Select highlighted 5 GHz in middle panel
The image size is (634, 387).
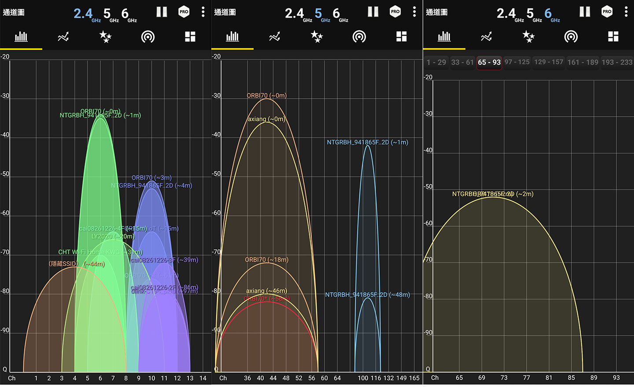(322, 15)
